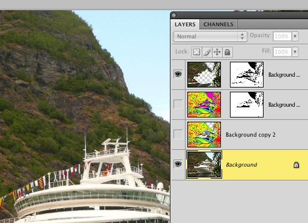Image resolution: width=308 pixels, height=223 pixels.
Task: Select top layer's image thumbnail
Action: [204, 74]
